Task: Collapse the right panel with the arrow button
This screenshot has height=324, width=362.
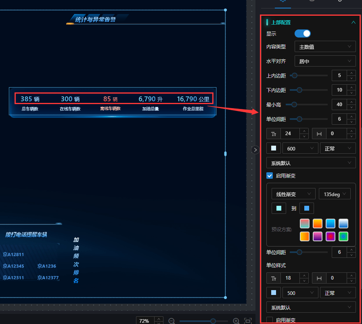Action: [x=255, y=150]
